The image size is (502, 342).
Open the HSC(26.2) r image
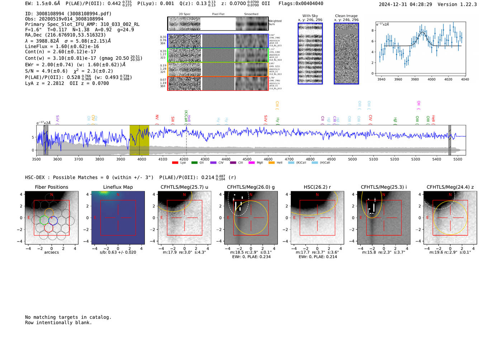point(317,217)
